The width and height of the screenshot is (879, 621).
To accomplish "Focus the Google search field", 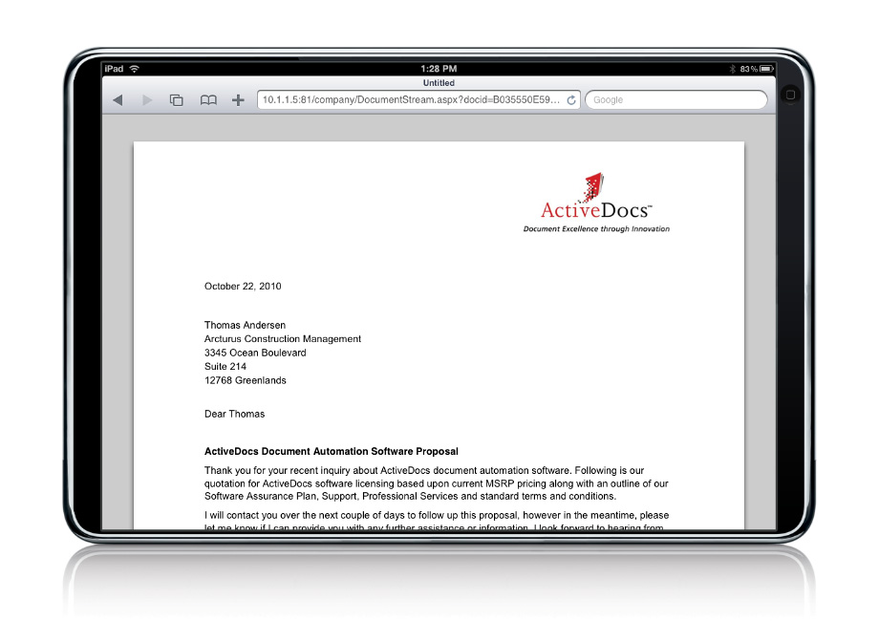I will click(676, 100).
